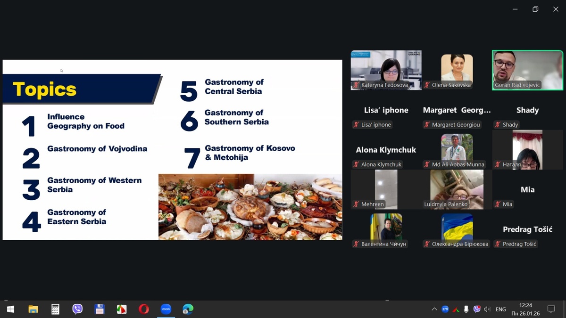Image resolution: width=566 pixels, height=318 pixels.
Task: Click the Zoom icon in the system tray
Action: click(445, 309)
